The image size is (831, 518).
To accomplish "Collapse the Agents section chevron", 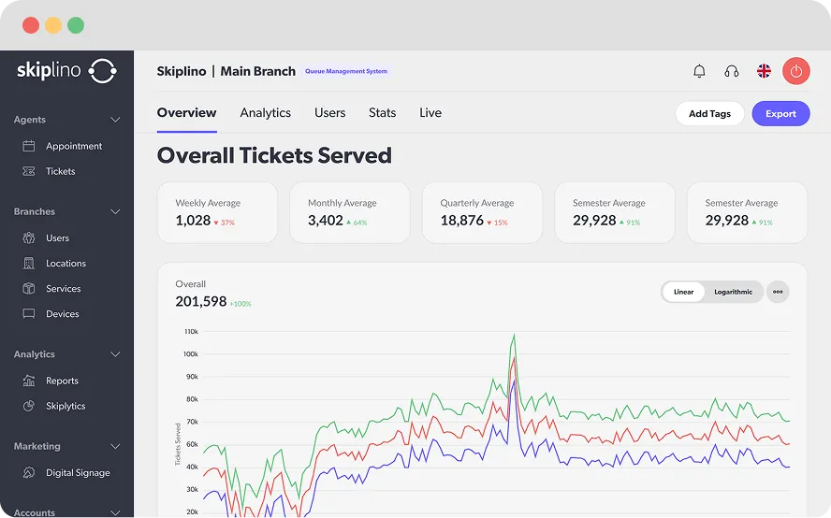I will [x=115, y=120].
